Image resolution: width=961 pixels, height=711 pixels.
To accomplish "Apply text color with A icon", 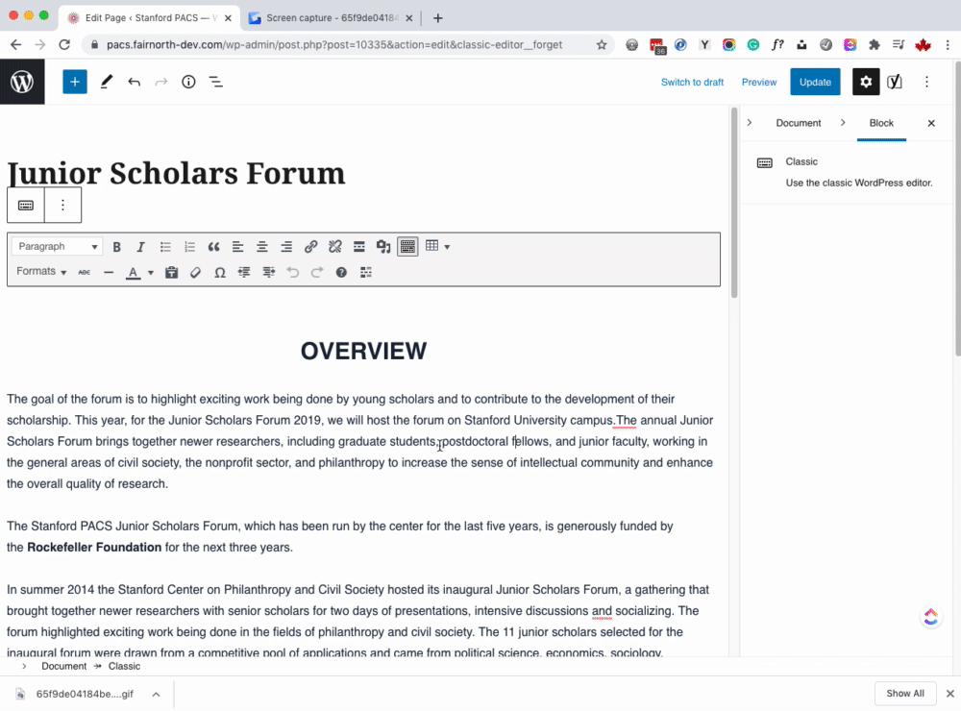I will click(133, 272).
